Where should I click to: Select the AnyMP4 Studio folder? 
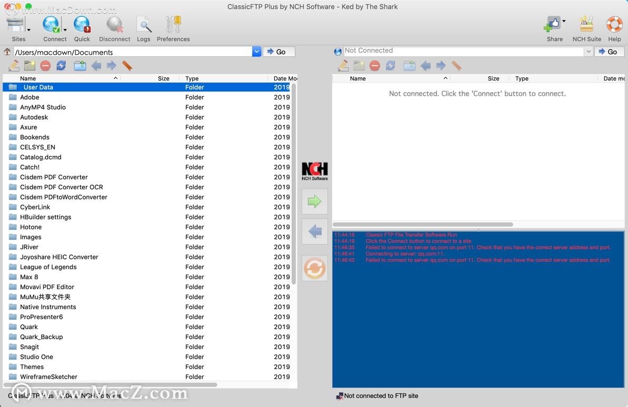pos(146,107)
